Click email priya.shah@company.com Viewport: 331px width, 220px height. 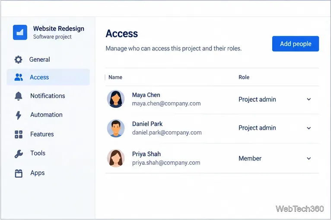coord(166,163)
